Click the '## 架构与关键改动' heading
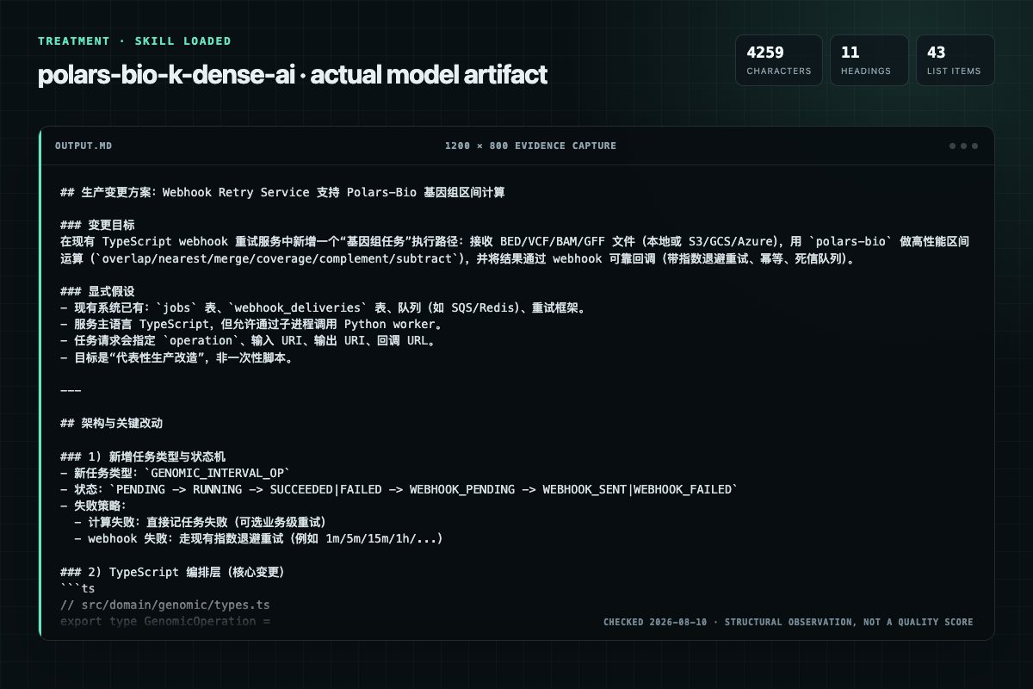The height and width of the screenshot is (689, 1033). pyautogui.click(x=111, y=424)
